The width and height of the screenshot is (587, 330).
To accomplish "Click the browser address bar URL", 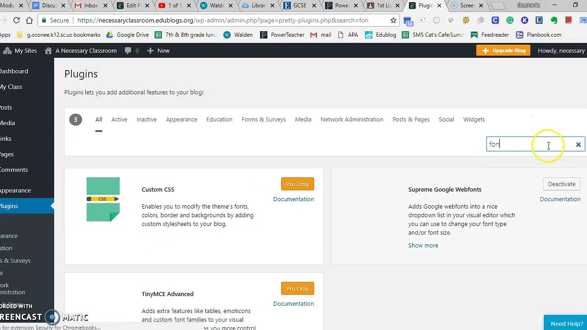I will tap(223, 20).
